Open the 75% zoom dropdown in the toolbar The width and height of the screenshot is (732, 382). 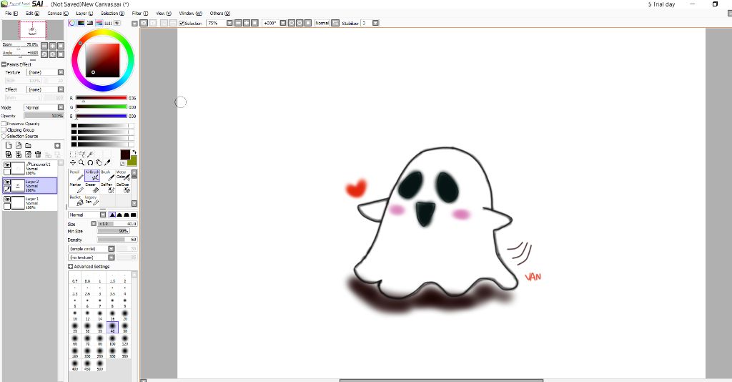[x=229, y=23]
